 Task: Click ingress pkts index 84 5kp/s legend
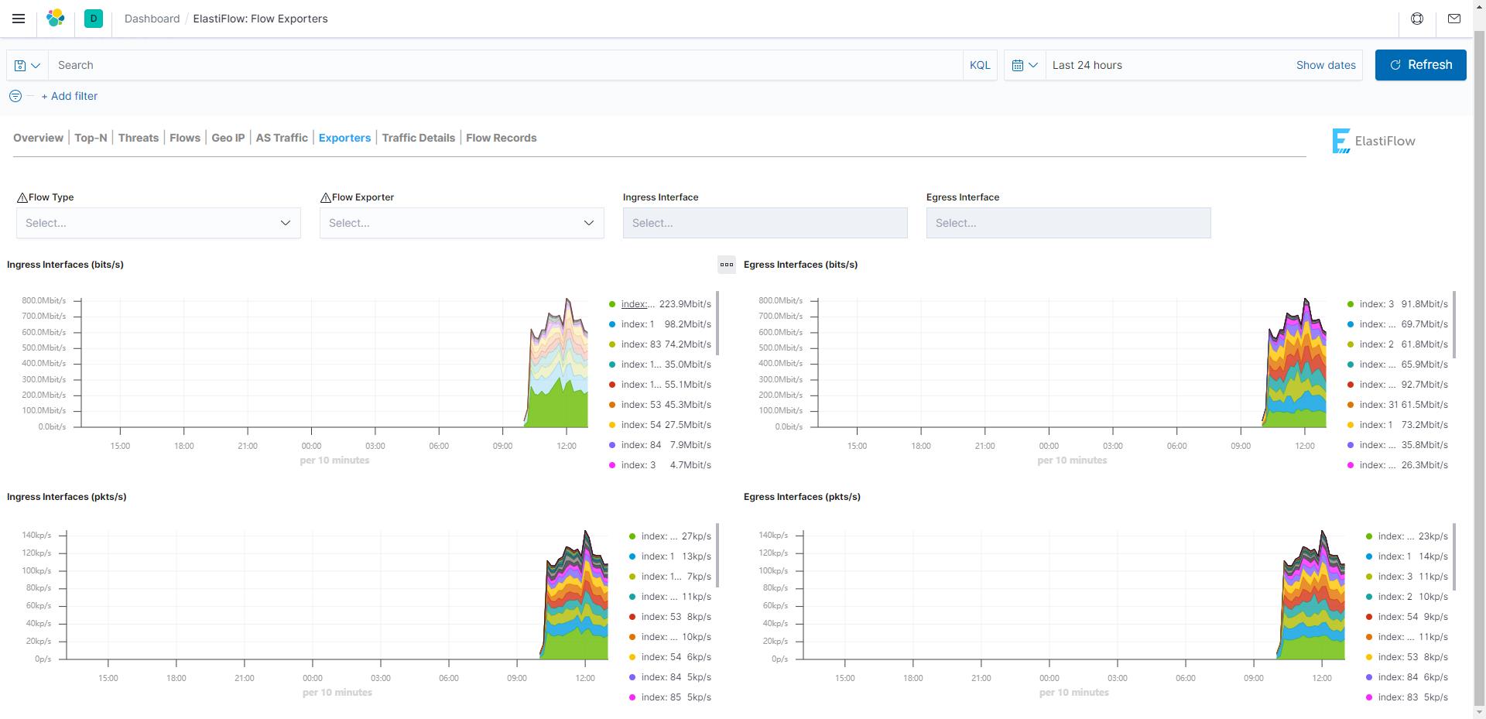tap(670, 677)
